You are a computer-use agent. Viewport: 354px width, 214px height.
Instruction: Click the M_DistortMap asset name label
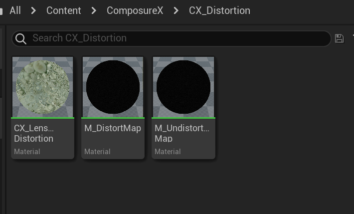[113, 128]
